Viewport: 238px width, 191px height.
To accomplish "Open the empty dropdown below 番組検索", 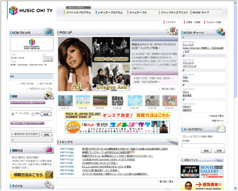I will (x=32, y=140).
